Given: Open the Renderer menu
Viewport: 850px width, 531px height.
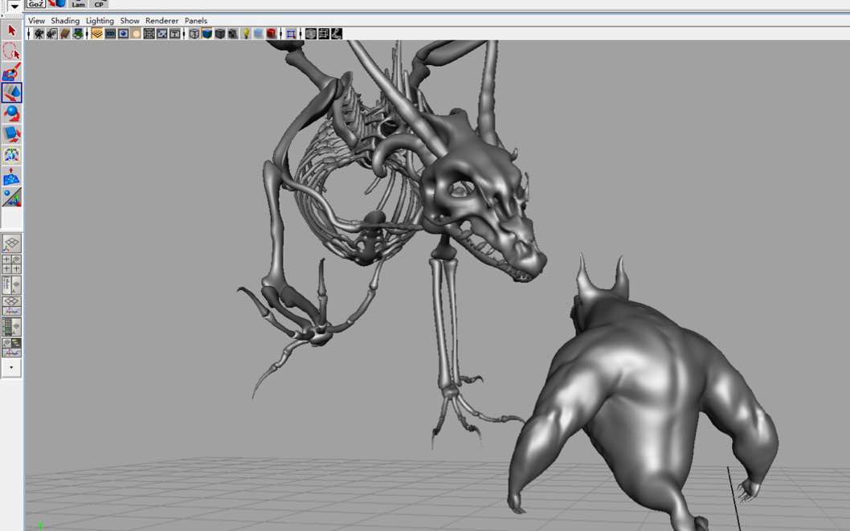Looking at the screenshot, I should [161, 21].
